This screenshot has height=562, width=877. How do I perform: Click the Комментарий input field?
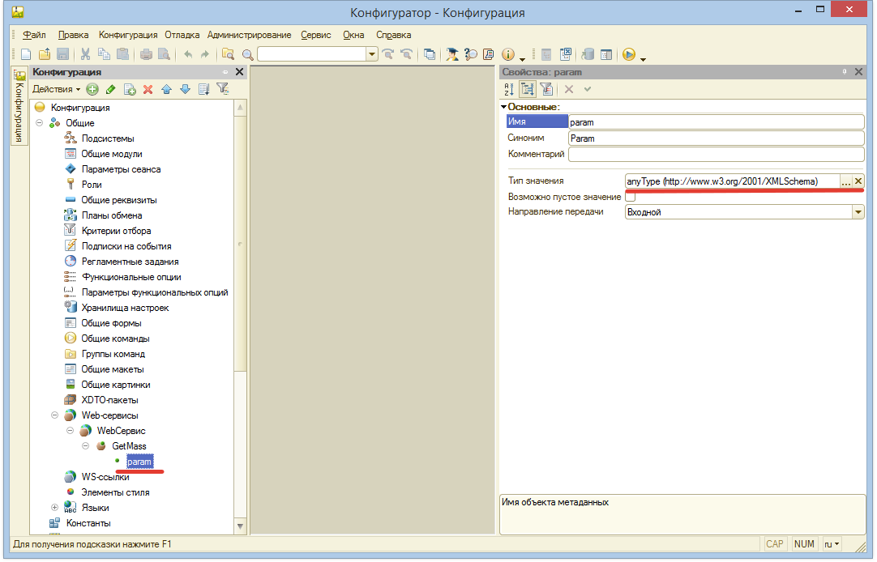tap(717, 154)
